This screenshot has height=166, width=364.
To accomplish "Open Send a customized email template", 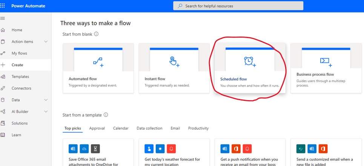I will click(326, 152).
